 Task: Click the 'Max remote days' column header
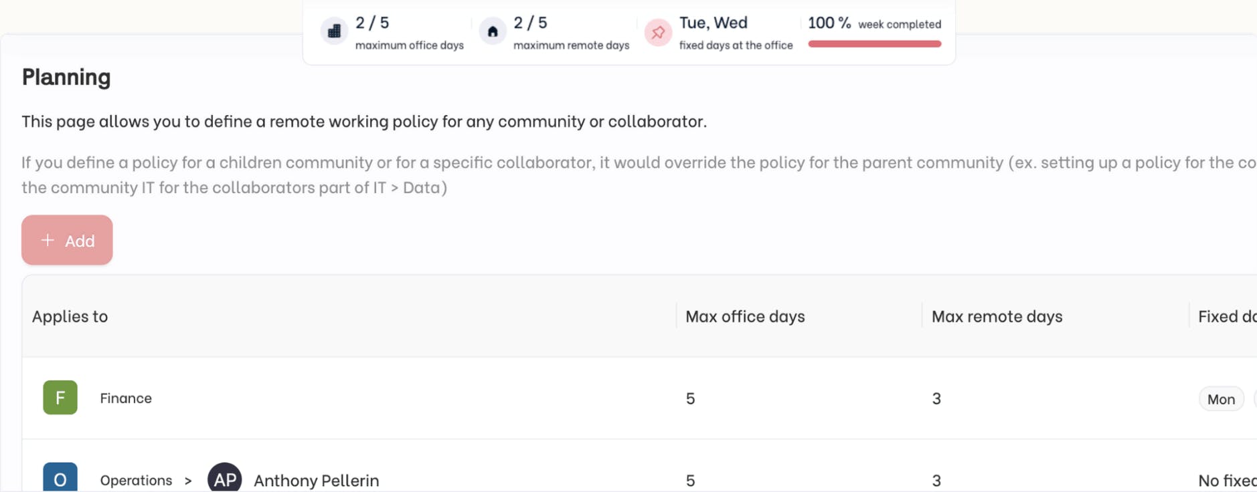[x=997, y=316]
